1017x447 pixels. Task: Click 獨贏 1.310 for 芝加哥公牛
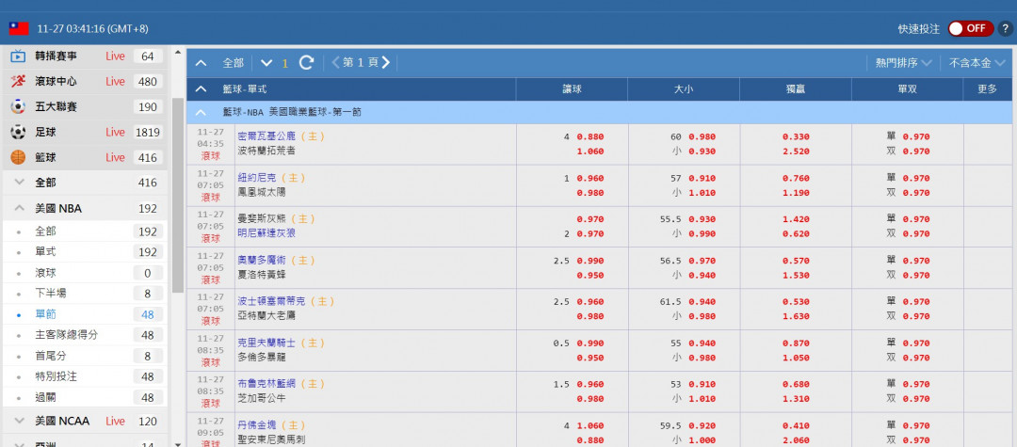[x=796, y=399]
